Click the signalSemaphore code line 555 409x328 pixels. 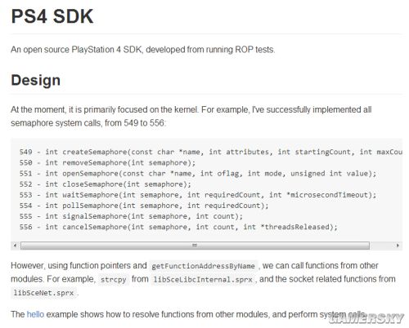[131, 216]
